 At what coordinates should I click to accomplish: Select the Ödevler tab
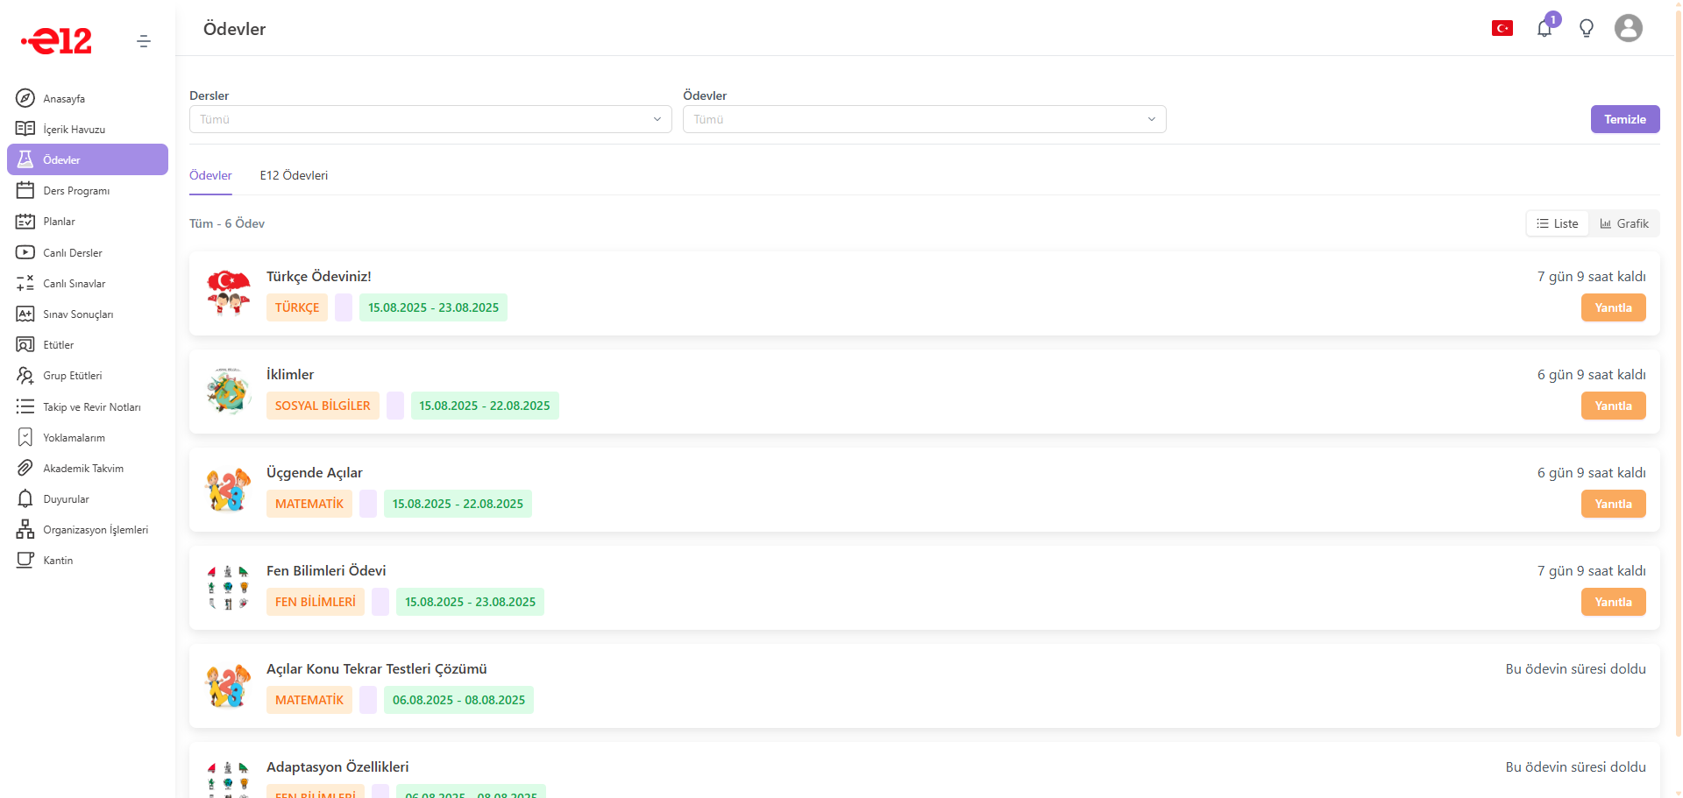pyautogui.click(x=210, y=175)
